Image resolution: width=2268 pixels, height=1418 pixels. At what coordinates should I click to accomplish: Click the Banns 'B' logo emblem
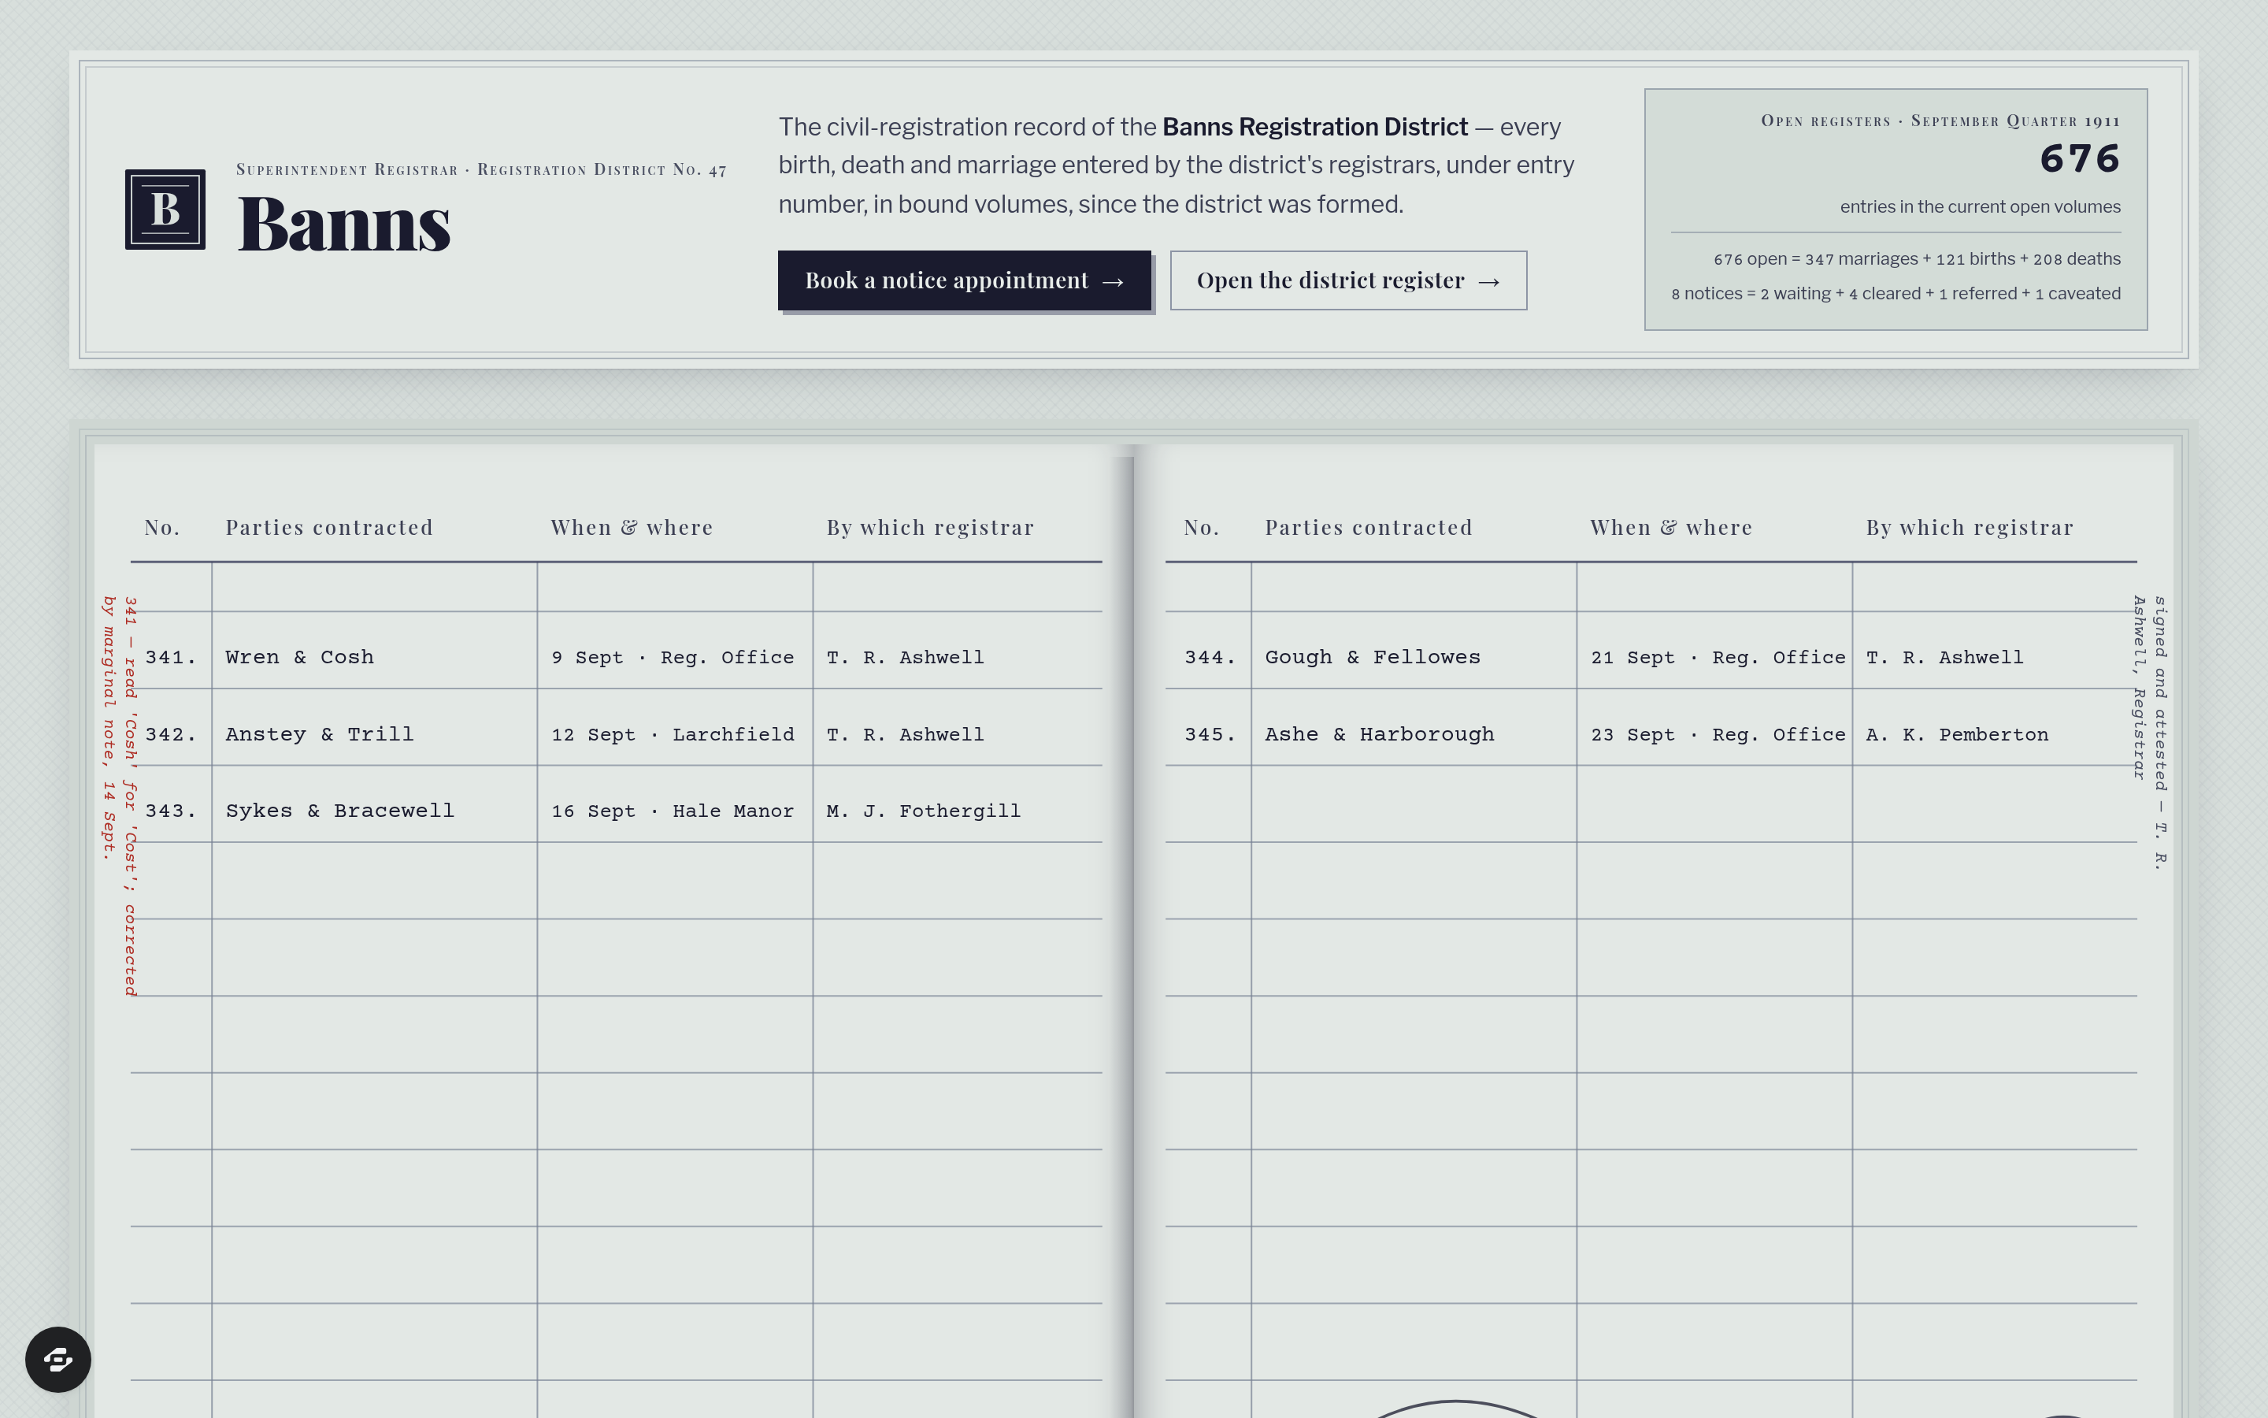[x=165, y=209]
